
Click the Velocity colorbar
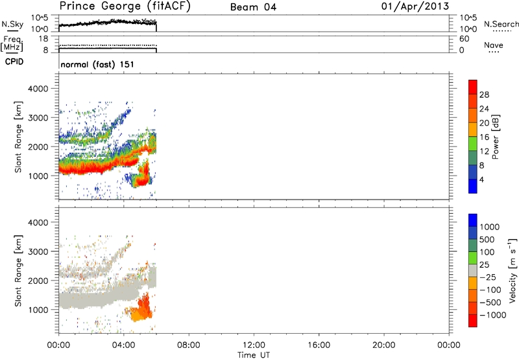pos(473,270)
